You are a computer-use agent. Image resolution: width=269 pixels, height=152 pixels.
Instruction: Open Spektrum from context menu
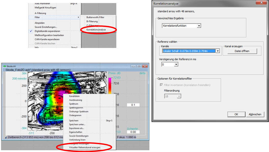point(74,104)
